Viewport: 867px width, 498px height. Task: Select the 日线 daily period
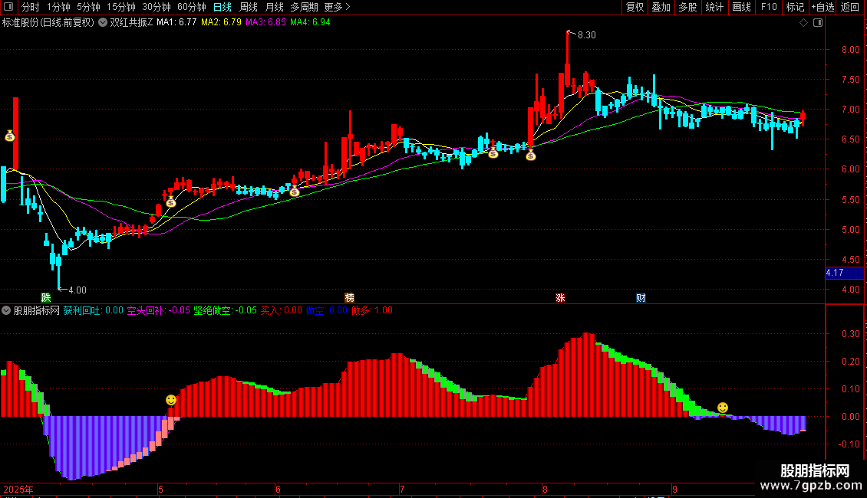[x=223, y=7]
